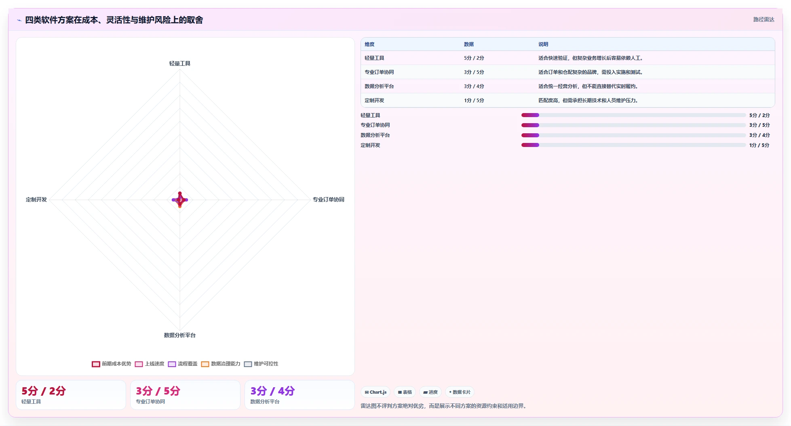Click 1分 / 5分 value beside progress bar

[x=759, y=145]
